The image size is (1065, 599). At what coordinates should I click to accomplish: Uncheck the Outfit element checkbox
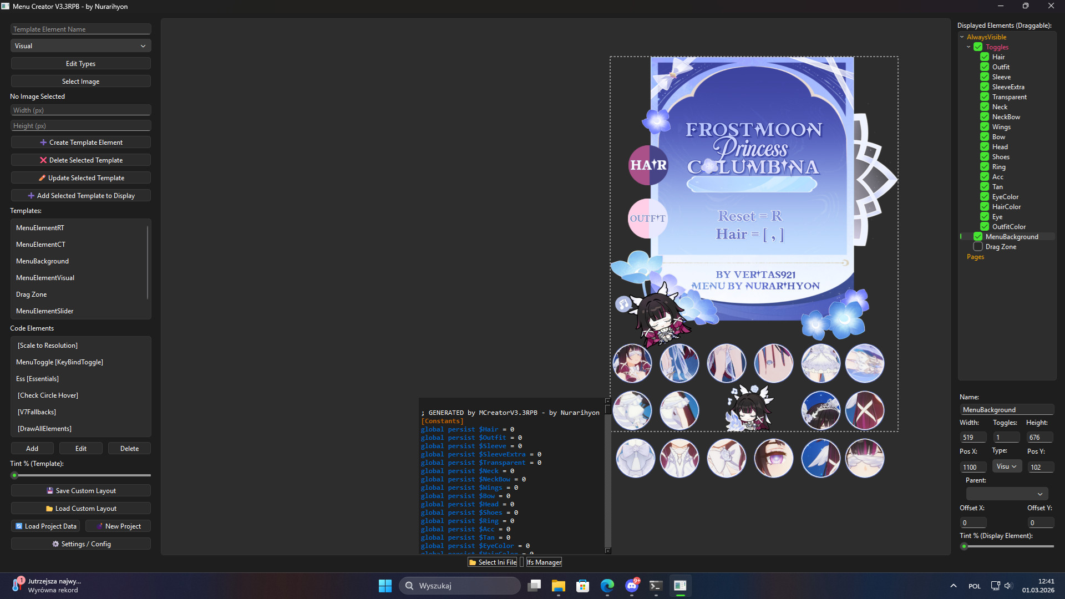coord(985,67)
